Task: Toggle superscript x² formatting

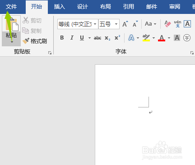Action: click(x=117, y=38)
